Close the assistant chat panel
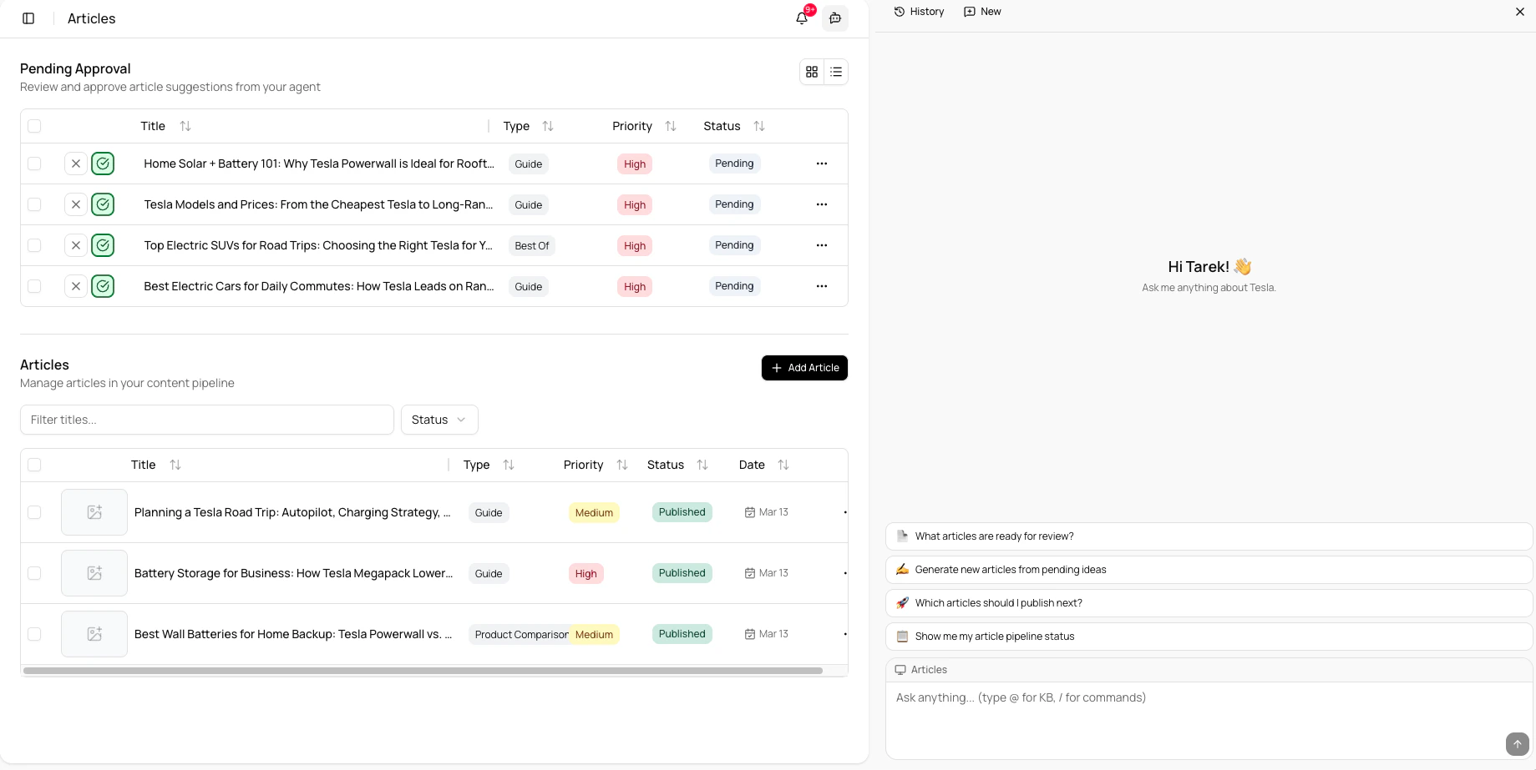Screen dimensions: 1536x770 coord(1520,12)
